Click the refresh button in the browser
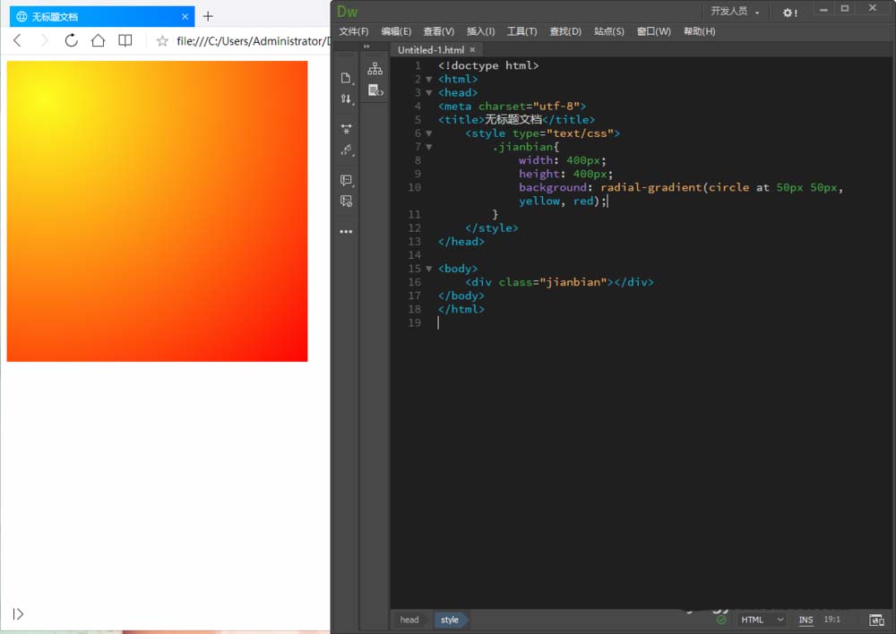This screenshot has width=896, height=634. (71, 40)
